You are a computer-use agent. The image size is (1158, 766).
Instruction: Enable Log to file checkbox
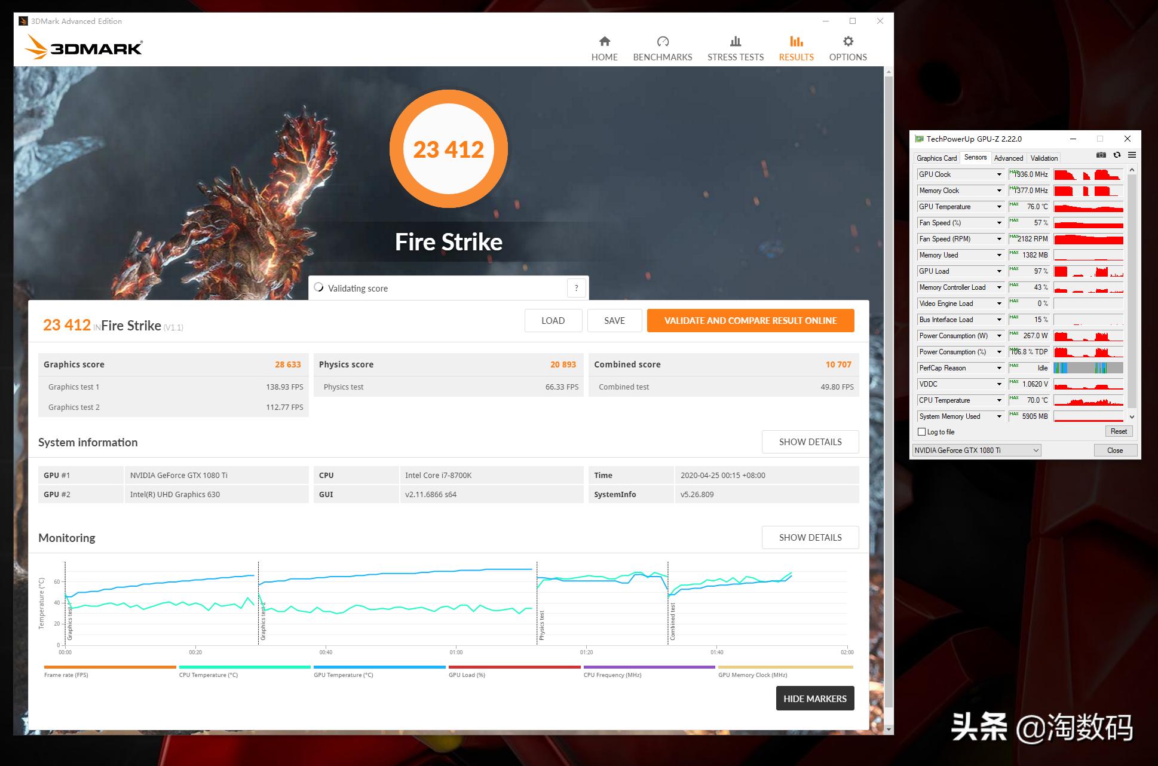point(921,432)
